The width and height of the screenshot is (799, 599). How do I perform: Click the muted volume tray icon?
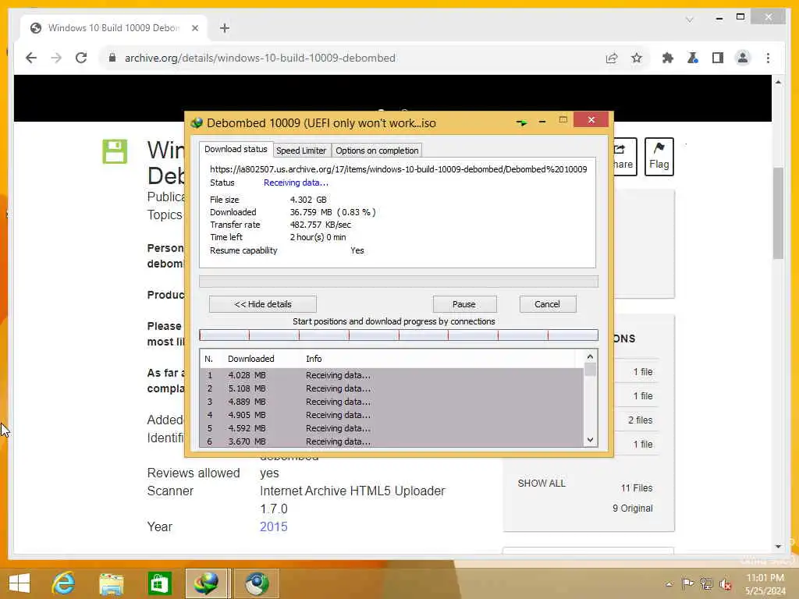[725, 583]
